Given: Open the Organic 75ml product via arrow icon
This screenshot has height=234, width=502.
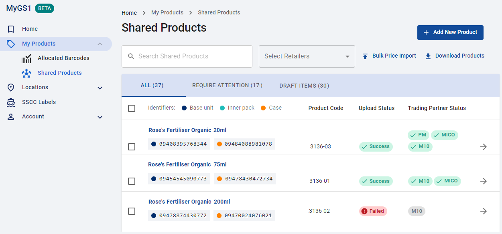Looking at the screenshot, I should (484, 181).
